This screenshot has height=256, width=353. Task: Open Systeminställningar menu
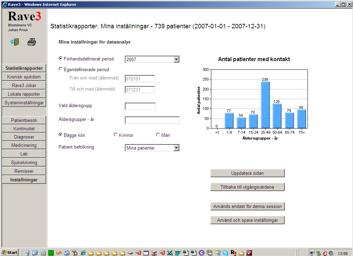24,103
